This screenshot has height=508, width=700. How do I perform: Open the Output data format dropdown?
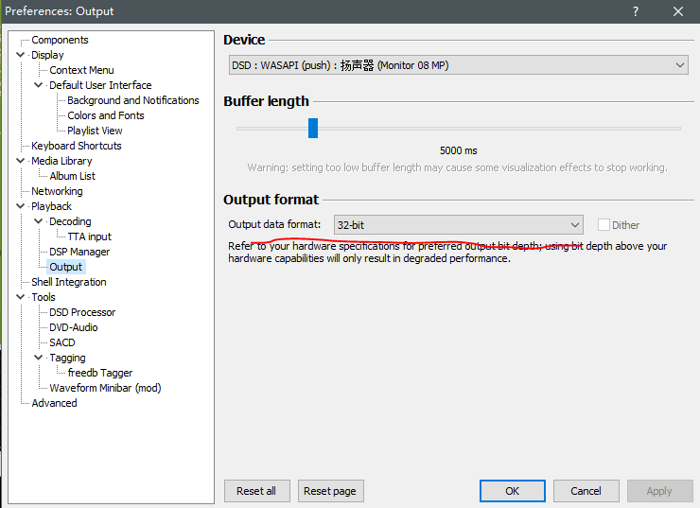tap(458, 225)
